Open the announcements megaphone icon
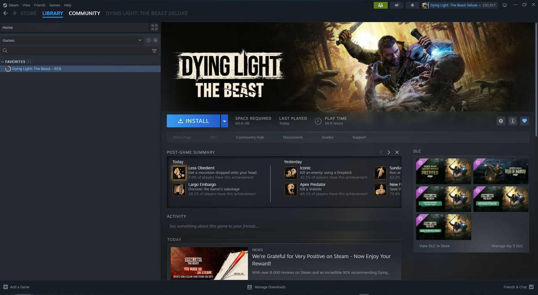 [x=396, y=5]
